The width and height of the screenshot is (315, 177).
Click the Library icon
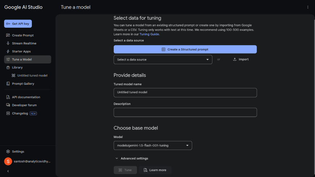coord(8,67)
